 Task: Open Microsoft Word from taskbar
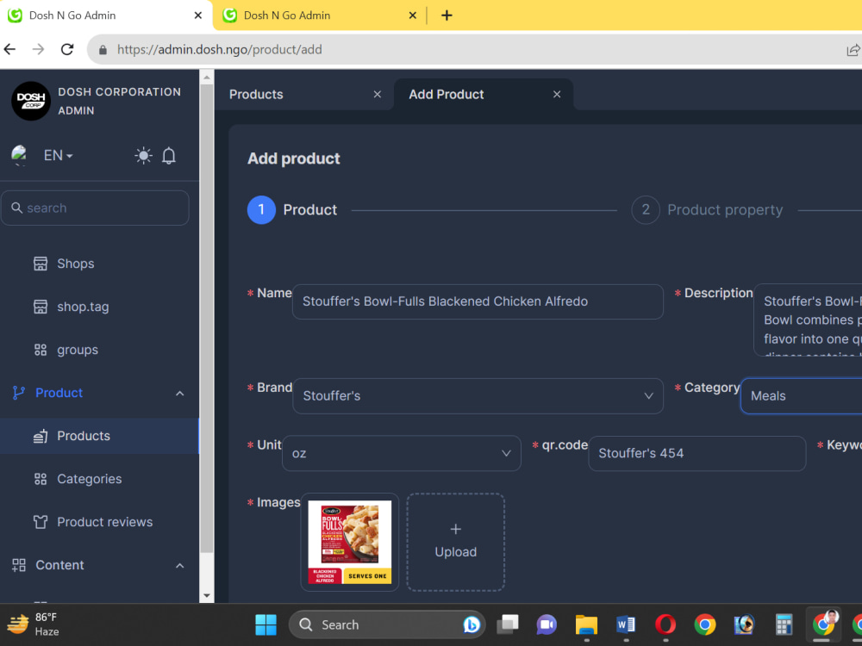coord(626,624)
